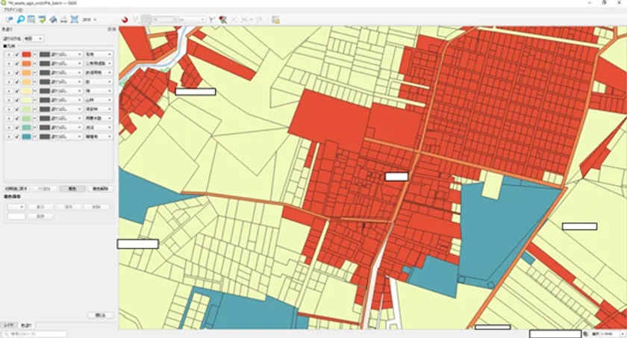Click the x button on the blue legend row
The height and width of the screenshot is (338, 627).
[9, 137]
